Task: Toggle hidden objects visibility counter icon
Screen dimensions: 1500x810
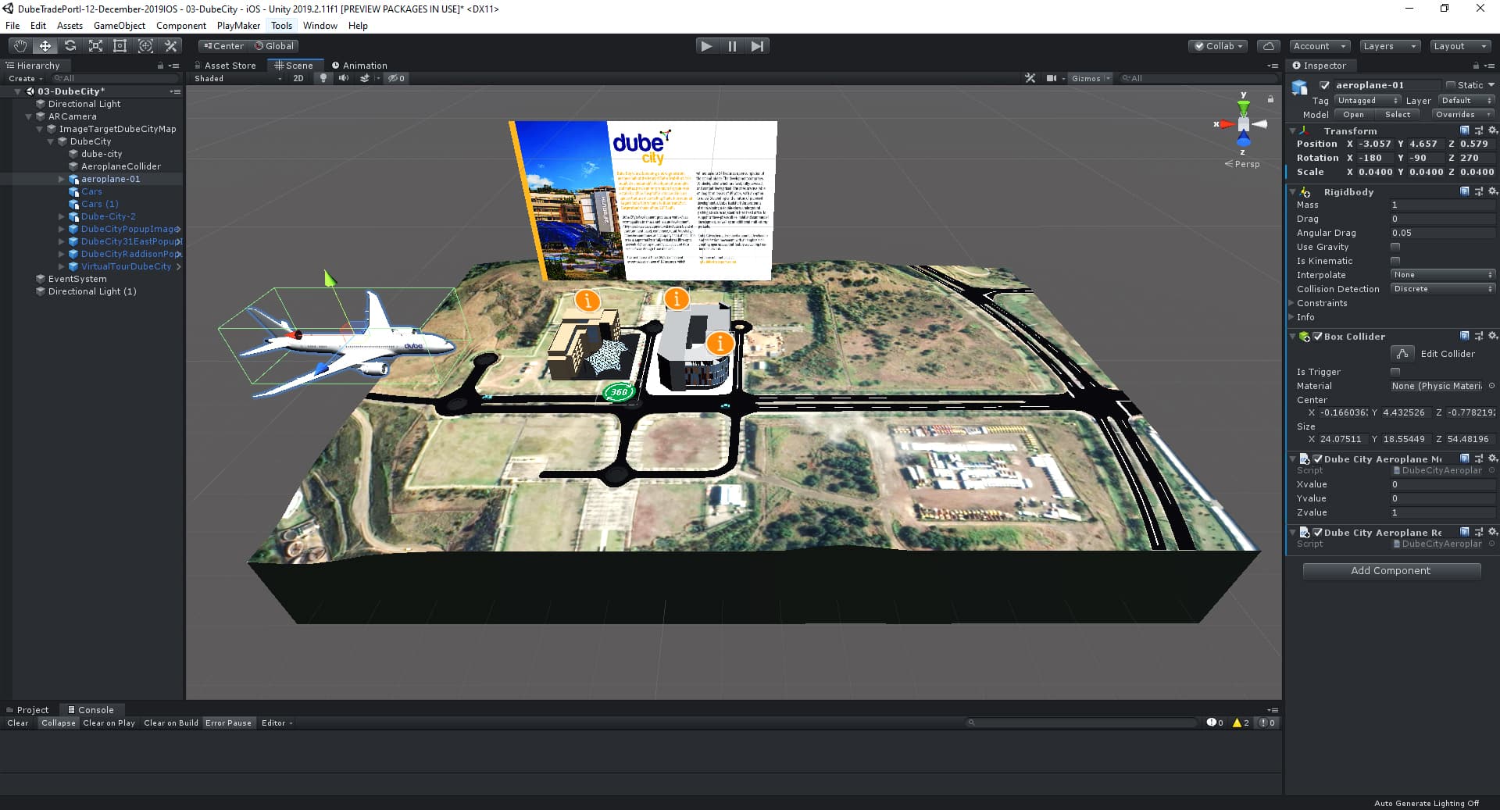Action: [397, 78]
